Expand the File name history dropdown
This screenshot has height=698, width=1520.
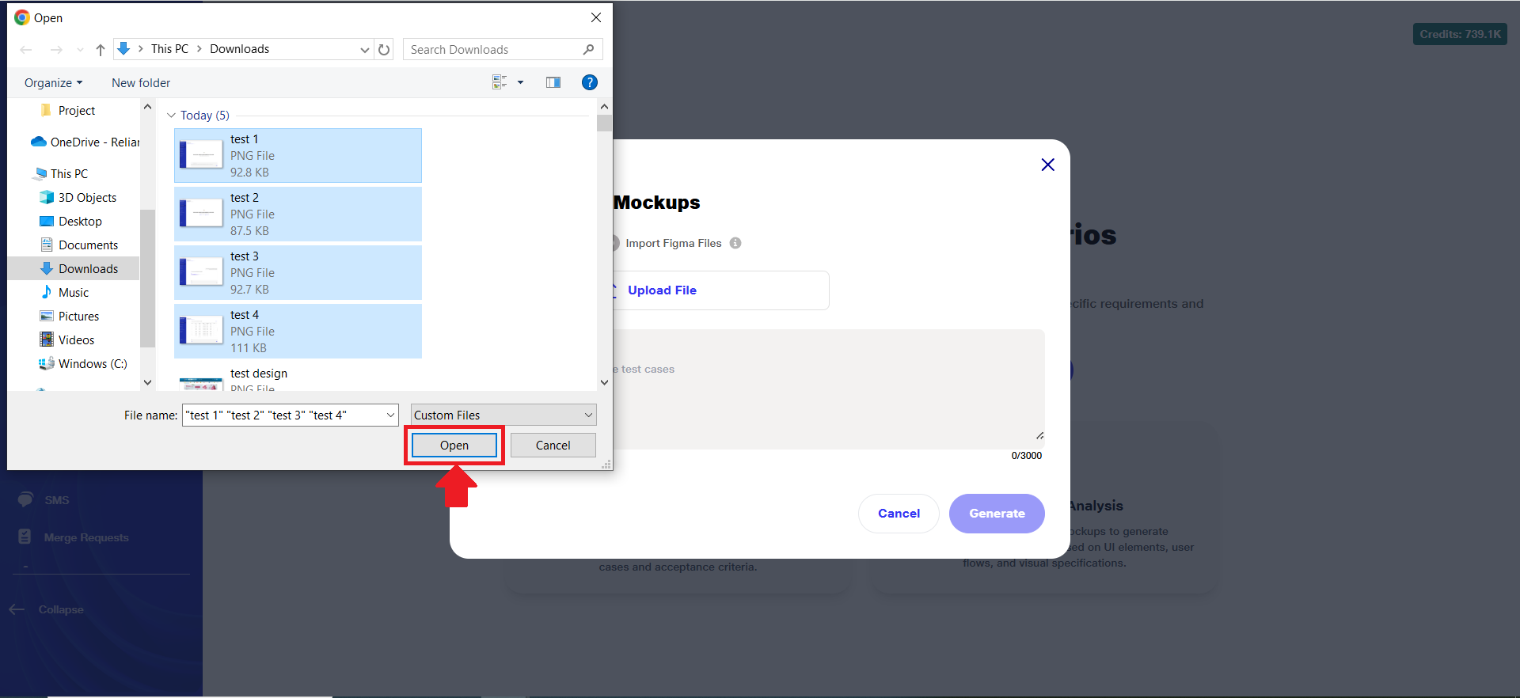point(390,415)
